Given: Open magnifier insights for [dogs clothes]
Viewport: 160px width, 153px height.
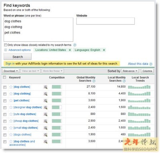Looking at the screenshot, I should [x=46, y=135].
